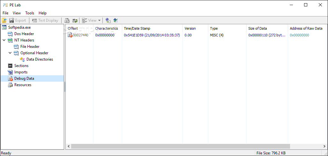This screenshot has height=156, width=328.
Task: Click the debug entry icon beside 00027440
Action: coord(70,35)
